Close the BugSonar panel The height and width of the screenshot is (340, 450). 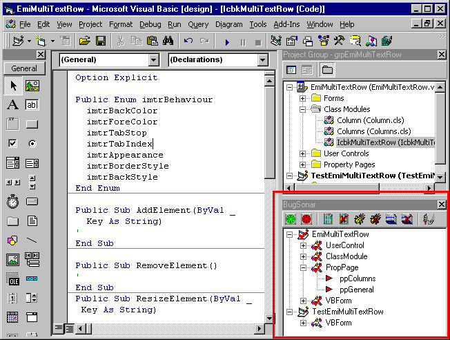point(442,205)
